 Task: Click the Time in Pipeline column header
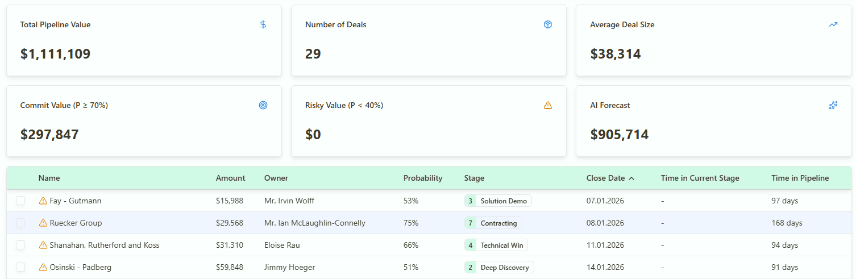(800, 178)
